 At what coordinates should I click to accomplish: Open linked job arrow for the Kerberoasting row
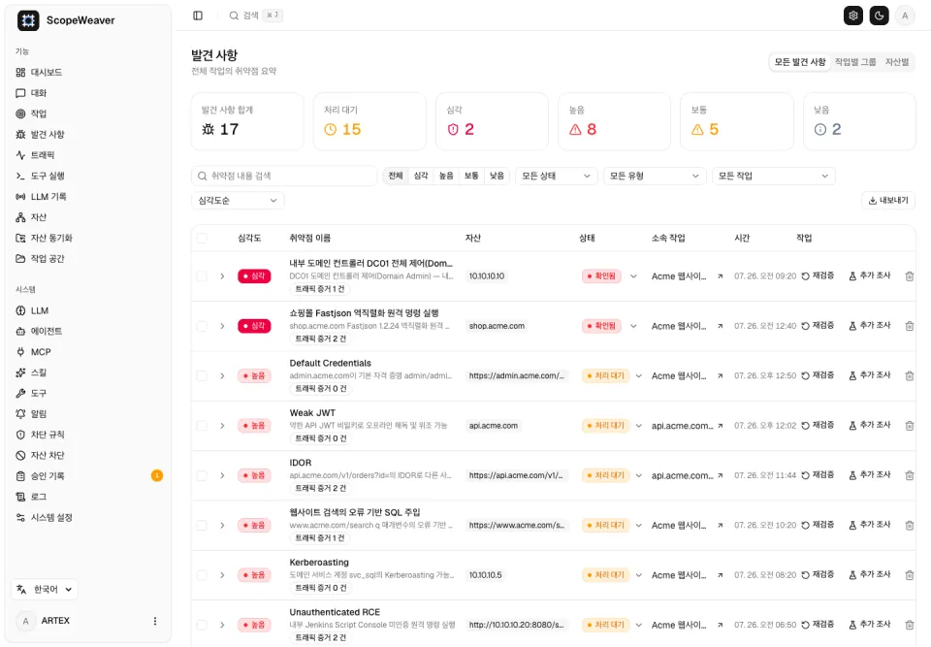(x=720, y=575)
